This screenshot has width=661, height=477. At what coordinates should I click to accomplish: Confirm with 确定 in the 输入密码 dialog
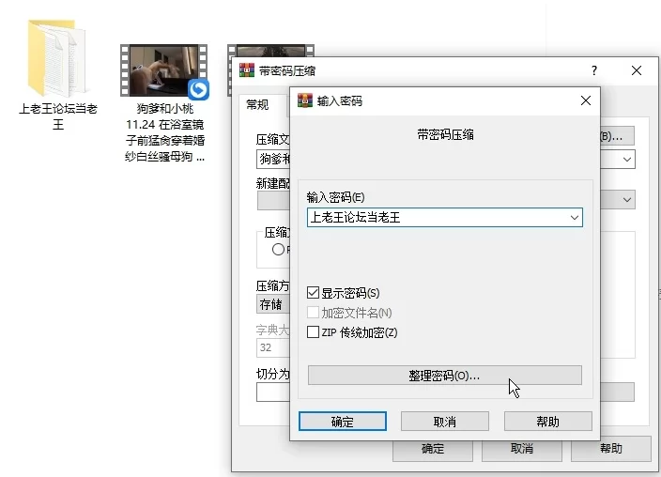tap(343, 422)
